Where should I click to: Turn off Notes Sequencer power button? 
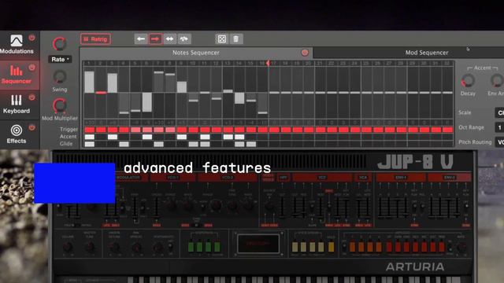(305, 53)
